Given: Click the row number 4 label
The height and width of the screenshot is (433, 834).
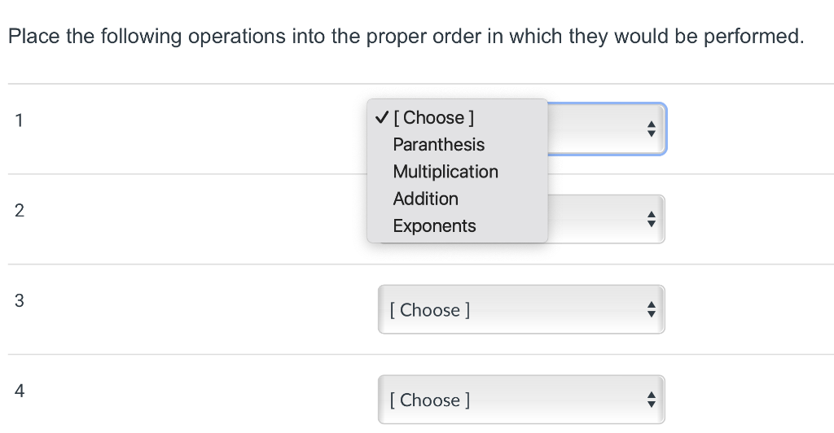Looking at the screenshot, I should pyautogui.click(x=19, y=391).
